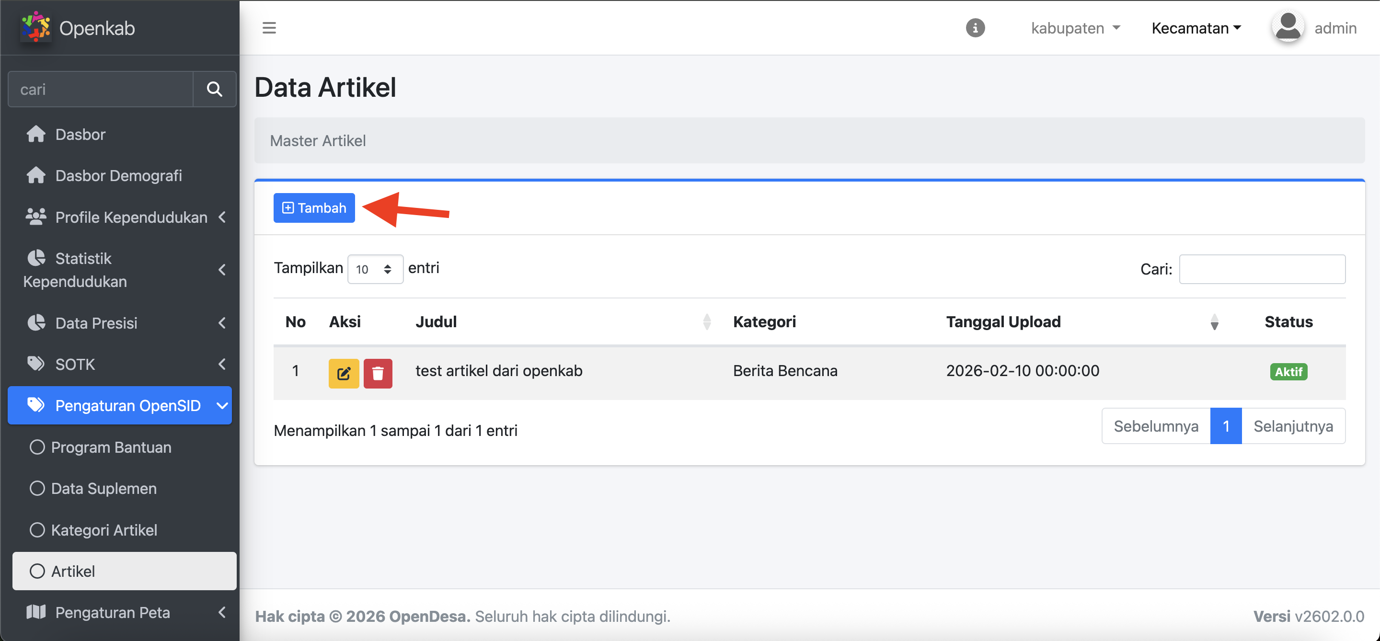
Task: Click the info circle icon
Action: pos(975,28)
